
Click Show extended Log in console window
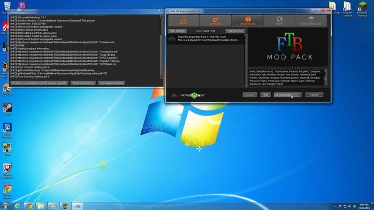coord(83,83)
